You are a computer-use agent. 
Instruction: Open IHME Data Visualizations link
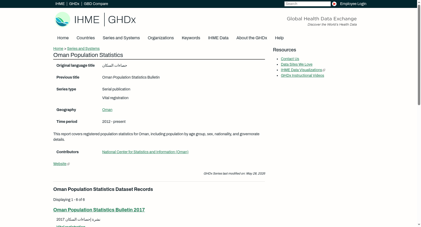click(x=301, y=70)
